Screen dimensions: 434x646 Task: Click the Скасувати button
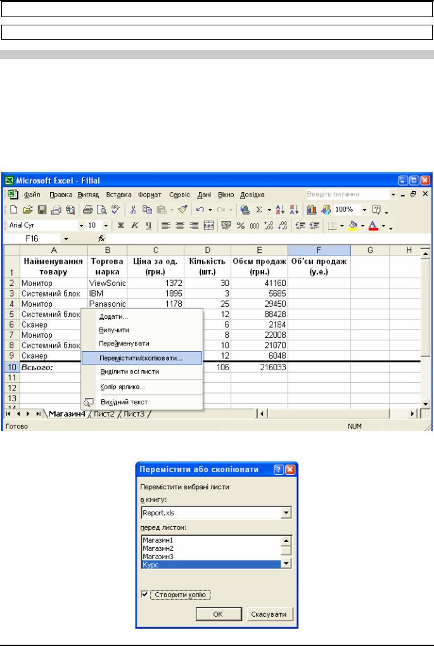tap(269, 614)
